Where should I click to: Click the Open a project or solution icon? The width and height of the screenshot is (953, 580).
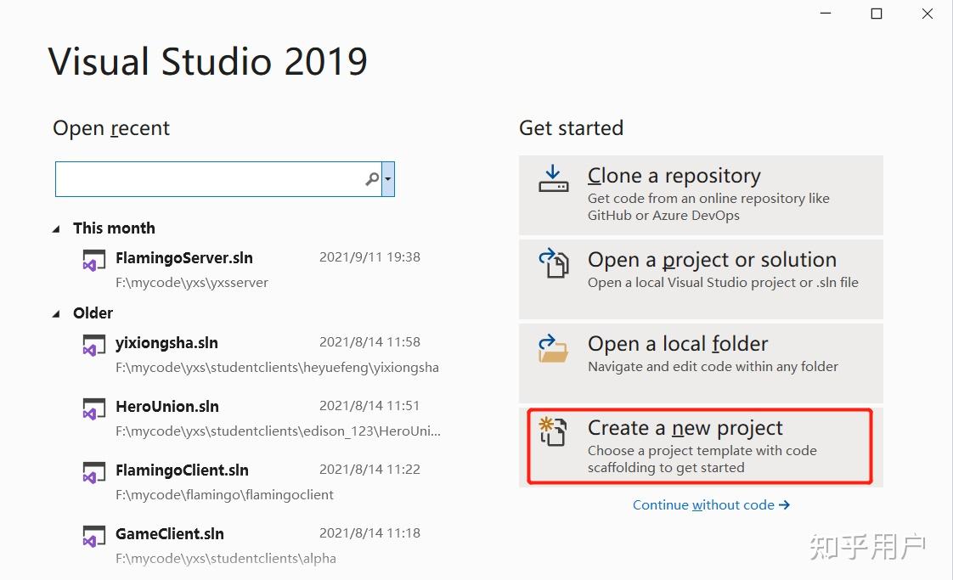pos(553,262)
